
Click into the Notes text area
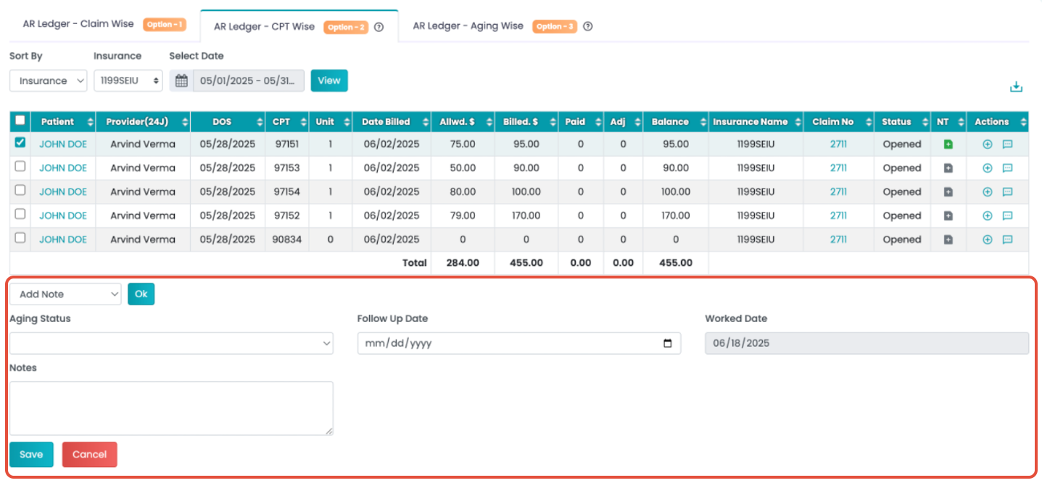point(171,408)
